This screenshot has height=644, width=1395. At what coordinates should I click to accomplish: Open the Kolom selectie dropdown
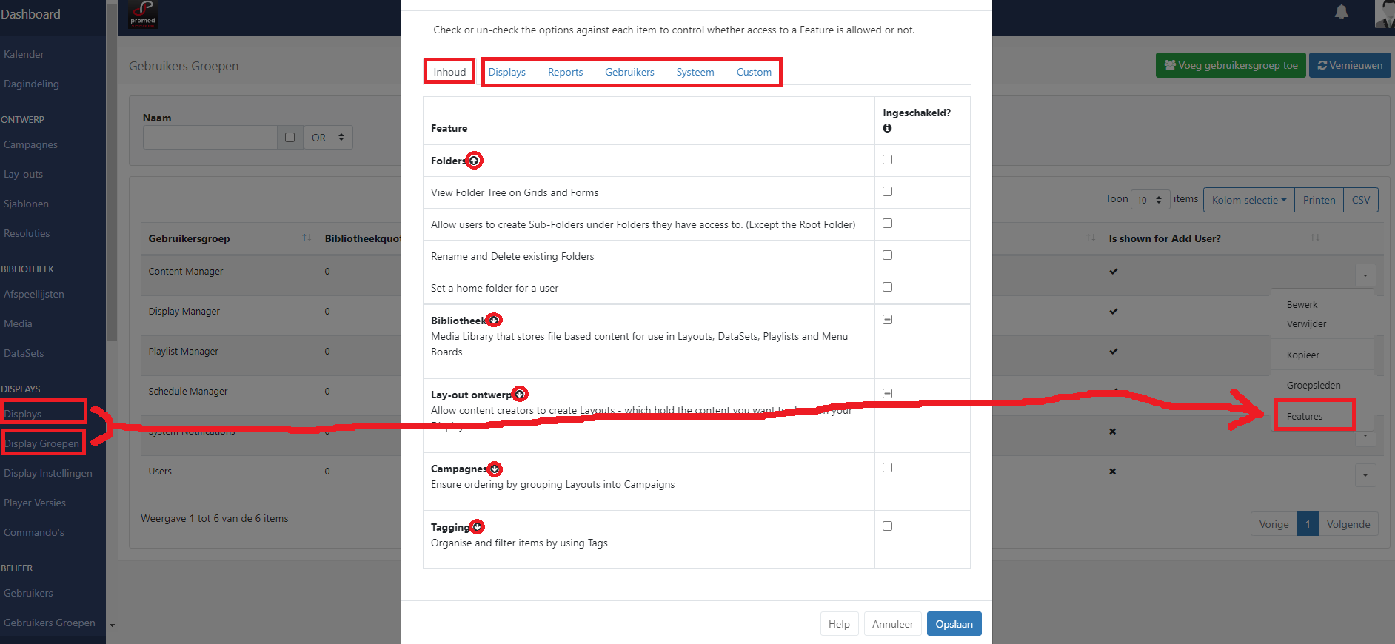coord(1248,200)
